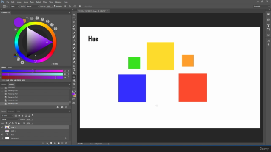Open the tool preset picker
This screenshot has height=152, width=271.
(5, 6)
